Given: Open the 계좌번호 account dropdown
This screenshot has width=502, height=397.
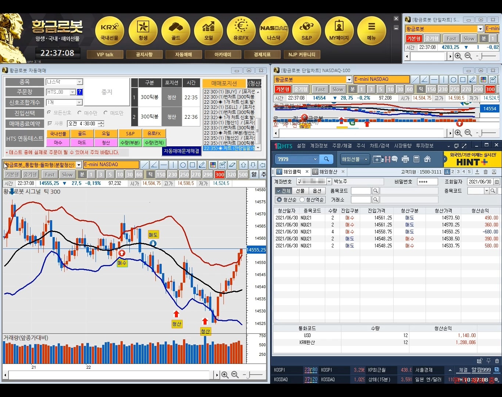Looking at the screenshot, I should pos(329,181).
